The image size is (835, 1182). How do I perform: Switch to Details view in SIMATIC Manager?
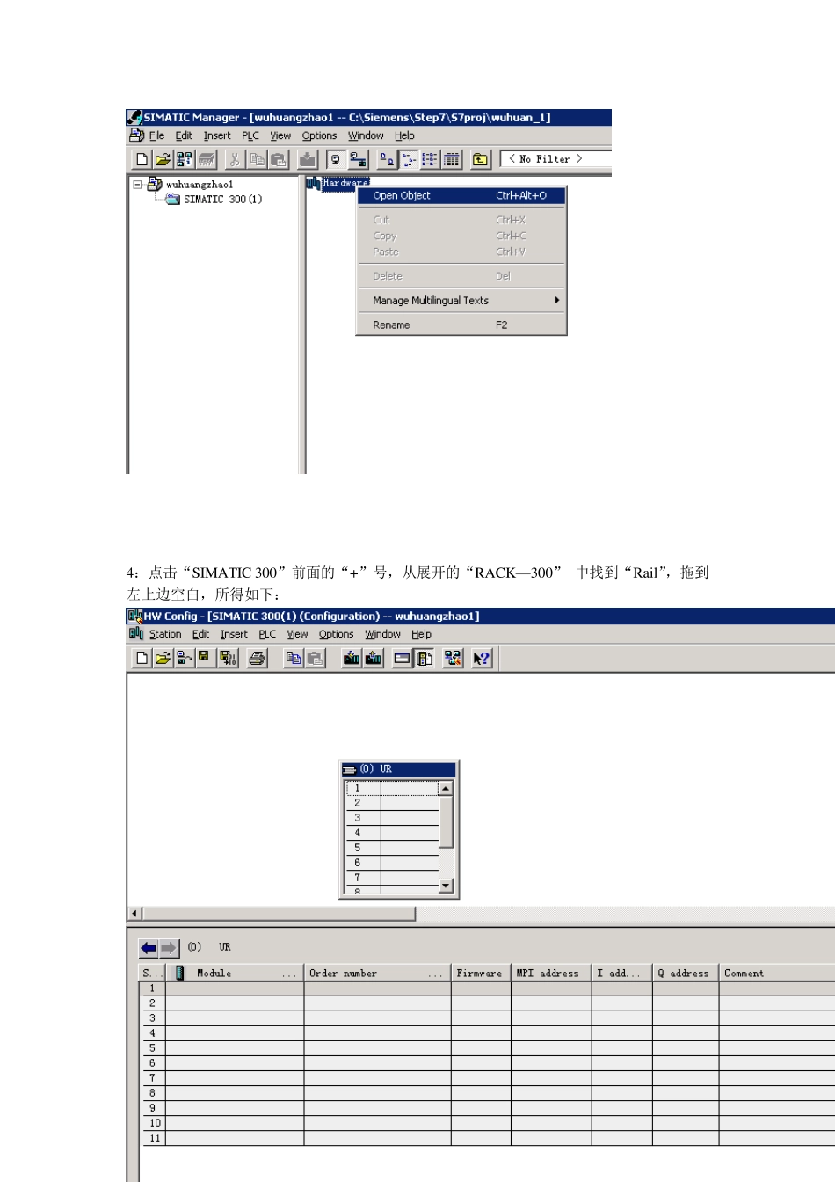[x=452, y=159]
